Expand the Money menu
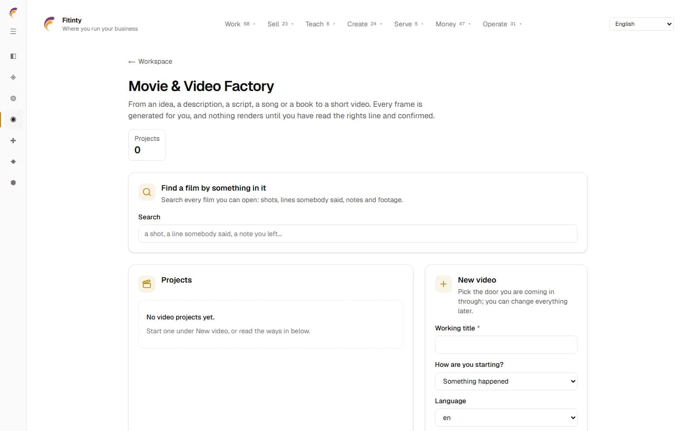 click(x=453, y=24)
